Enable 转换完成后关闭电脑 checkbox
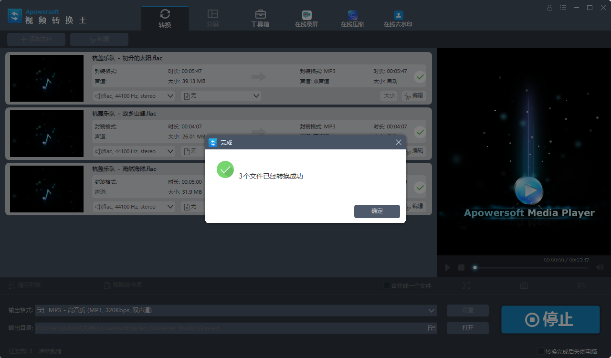 click(541, 351)
